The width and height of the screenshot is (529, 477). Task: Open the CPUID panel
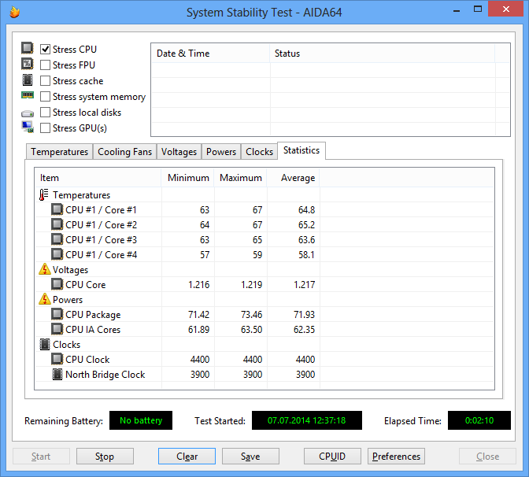click(x=332, y=456)
